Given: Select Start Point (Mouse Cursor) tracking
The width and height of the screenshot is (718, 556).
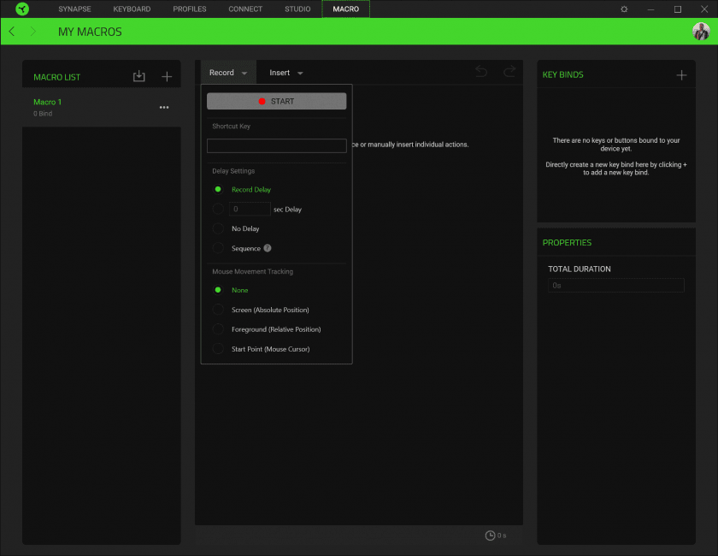Looking at the screenshot, I should point(218,349).
